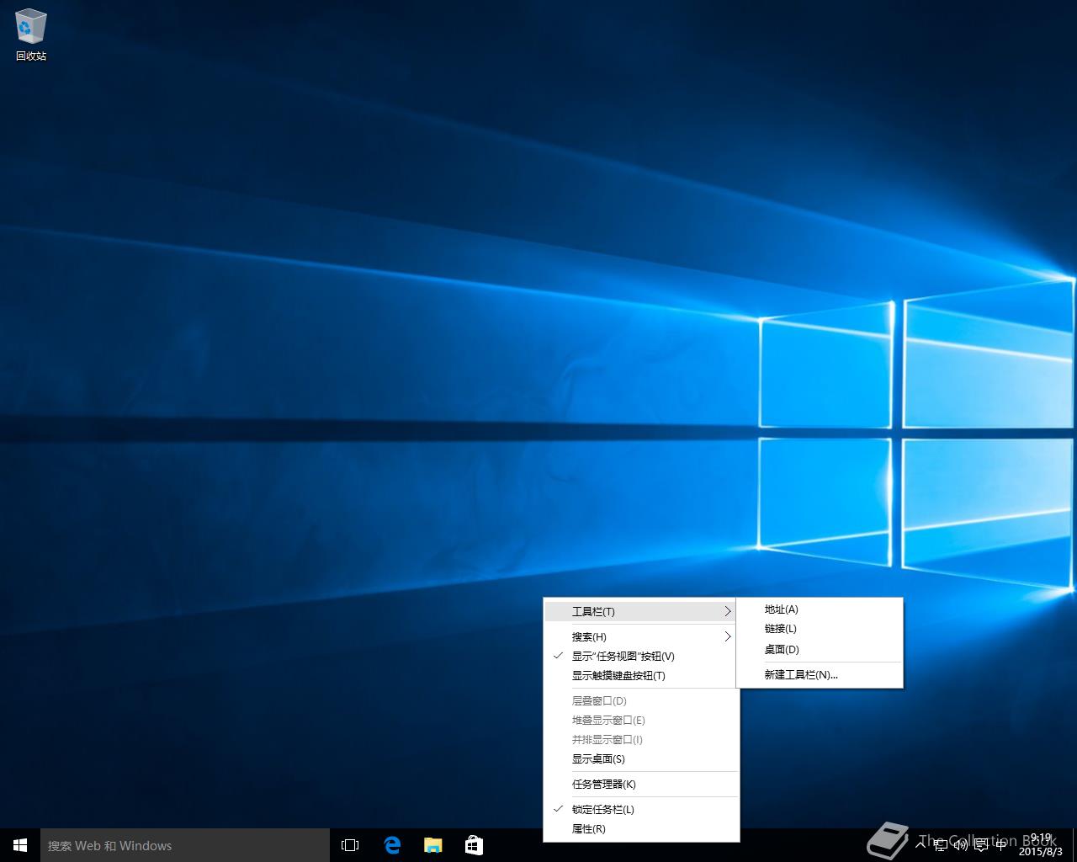
Task: Enable the 桌面(D) toolbar
Action: pyautogui.click(x=820, y=650)
